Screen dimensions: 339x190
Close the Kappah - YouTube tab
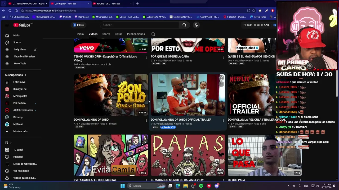(89, 4)
